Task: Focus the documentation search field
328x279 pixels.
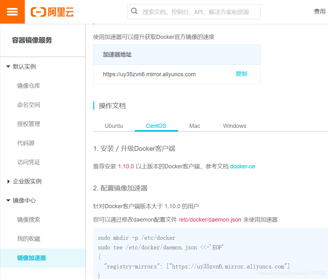Action: [194, 12]
